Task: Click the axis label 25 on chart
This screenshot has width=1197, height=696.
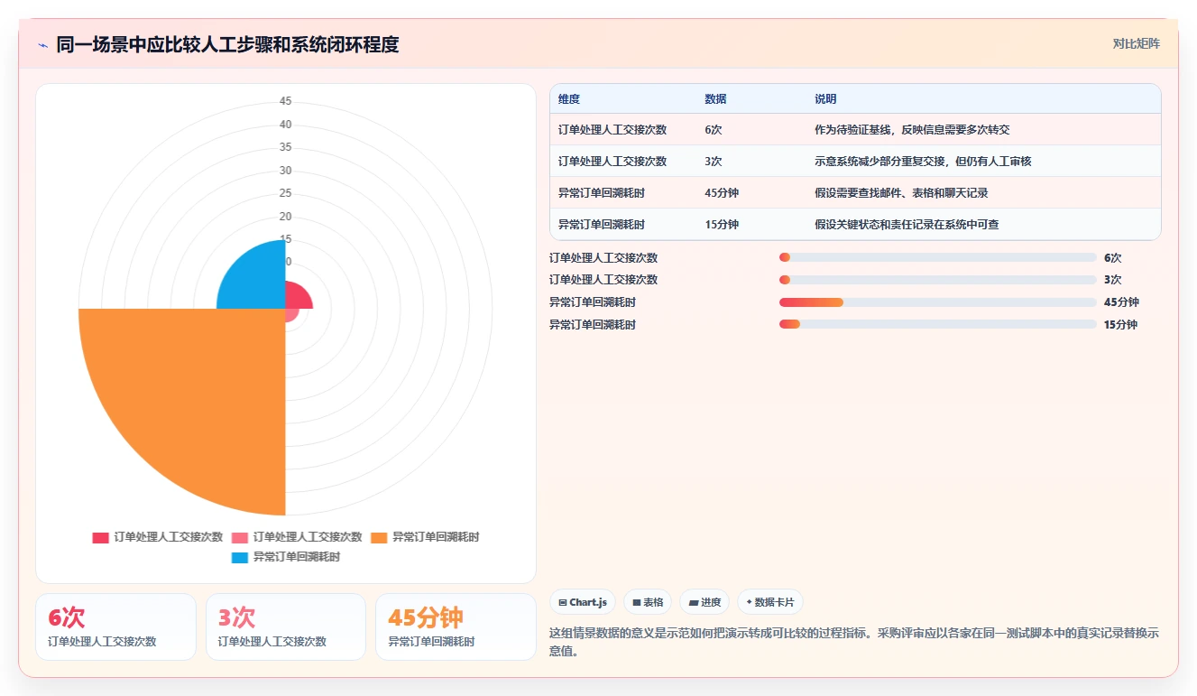Action: [x=285, y=193]
